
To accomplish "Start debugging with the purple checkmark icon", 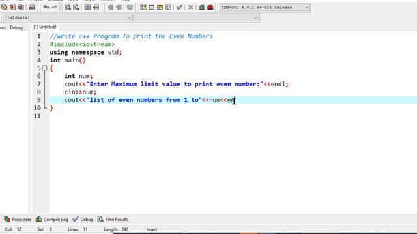I will (x=180, y=7).
